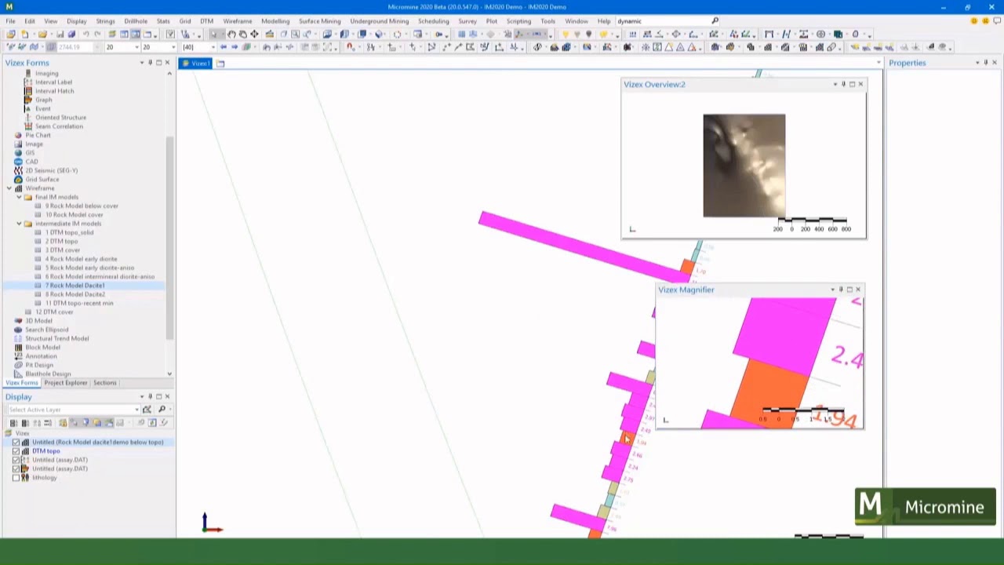This screenshot has height=565, width=1004.
Task: Select the '7 Rock Model Dacite1' wireframe
Action: pyautogui.click(x=75, y=286)
